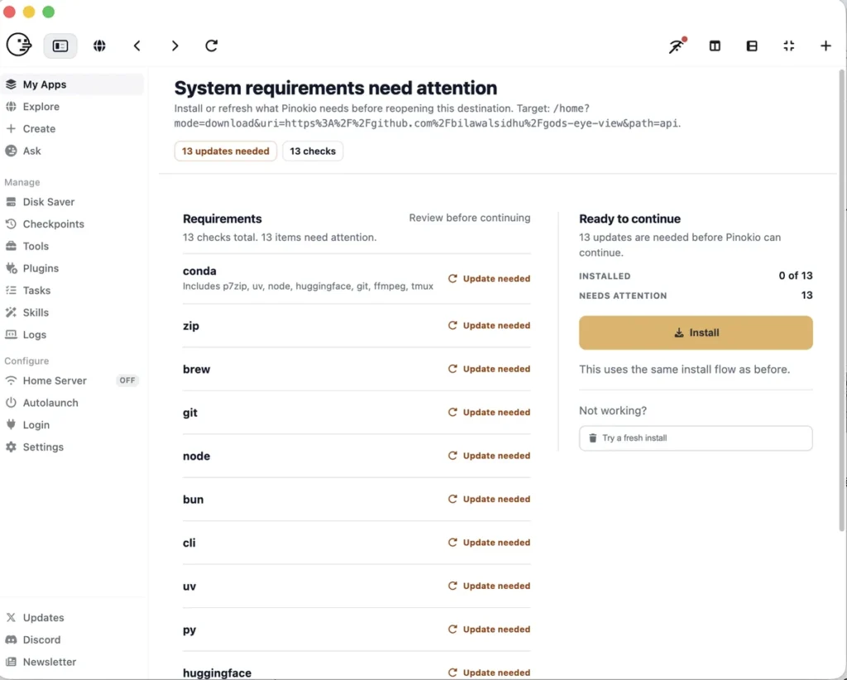Split the view into stacked rows
The height and width of the screenshot is (680, 847).
(x=752, y=45)
